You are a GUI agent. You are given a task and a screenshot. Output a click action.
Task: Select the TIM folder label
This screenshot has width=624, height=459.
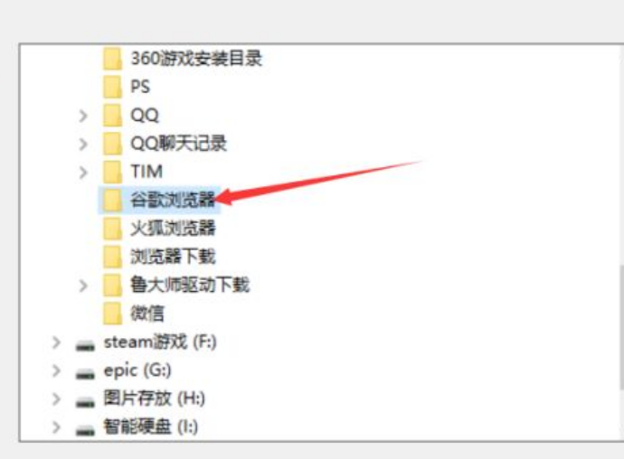pyautogui.click(x=147, y=172)
